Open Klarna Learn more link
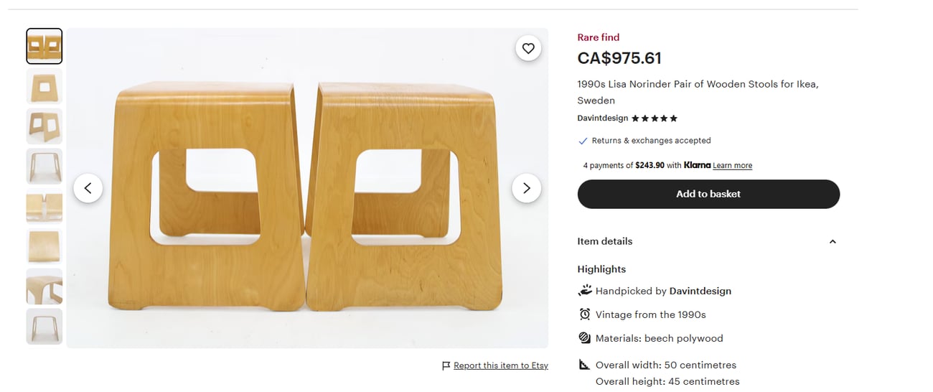The height and width of the screenshot is (392, 933). click(732, 166)
